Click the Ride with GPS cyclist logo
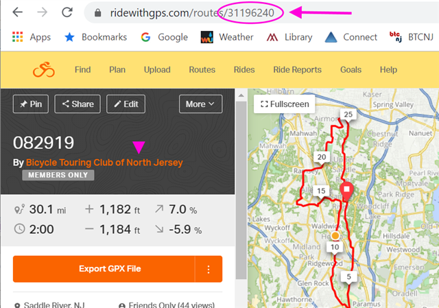 pos(44,69)
